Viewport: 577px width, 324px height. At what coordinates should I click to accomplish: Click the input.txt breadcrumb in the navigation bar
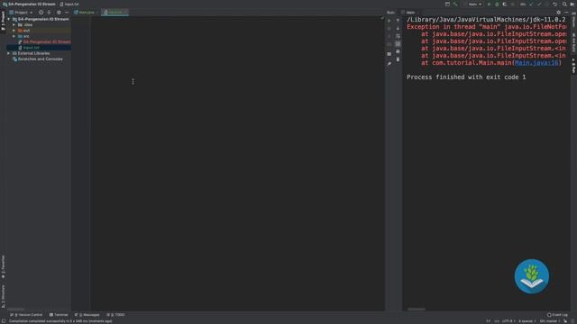coord(69,4)
